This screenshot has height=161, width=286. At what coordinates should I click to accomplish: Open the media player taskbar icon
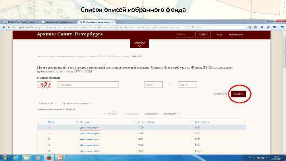pyautogui.click(x=38, y=158)
